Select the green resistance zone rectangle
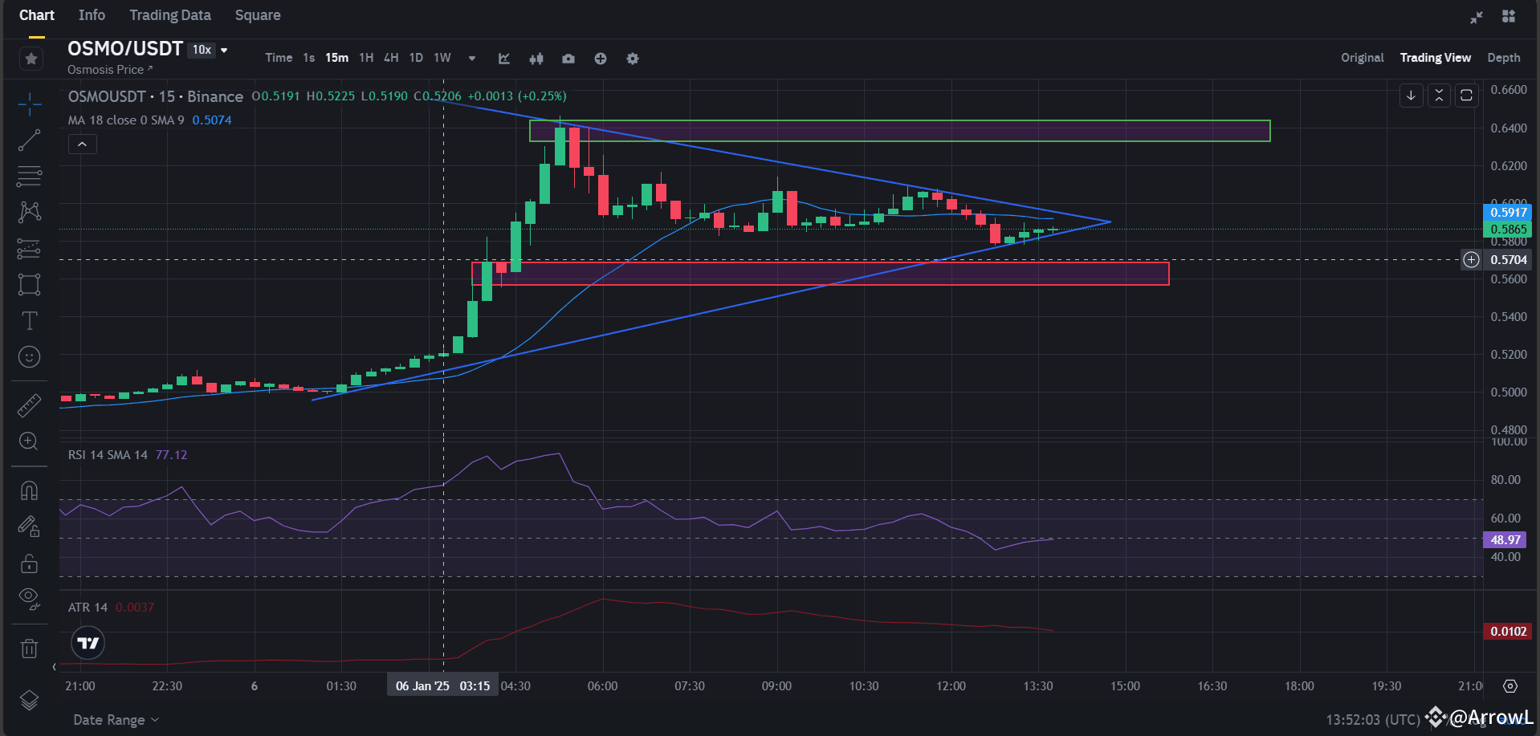The height and width of the screenshot is (736, 1540). pyautogui.click(x=899, y=131)
